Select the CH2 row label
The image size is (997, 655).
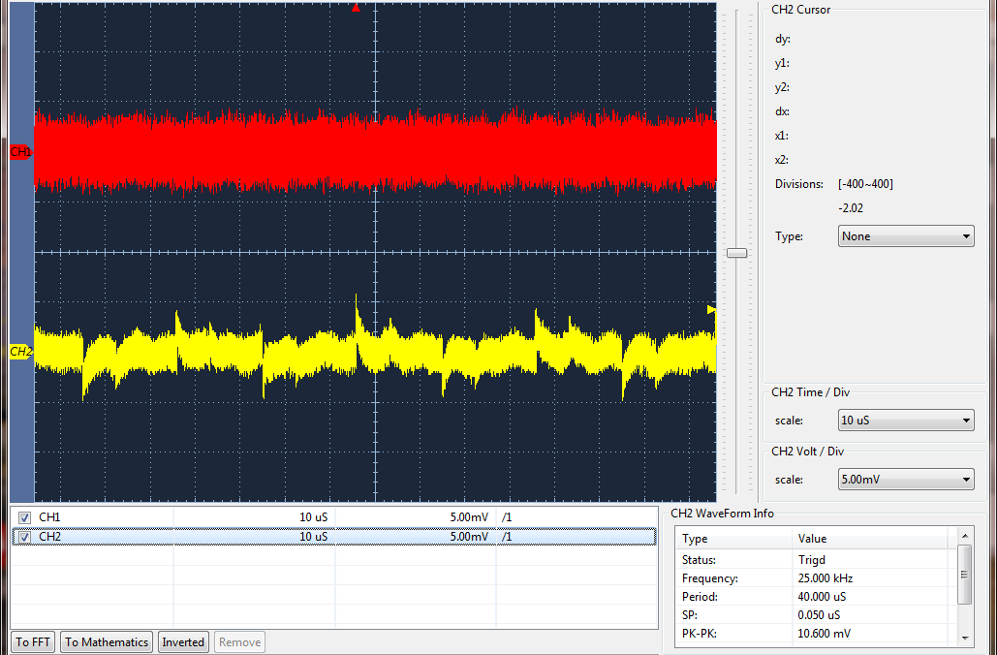click(x=49, y=537)
